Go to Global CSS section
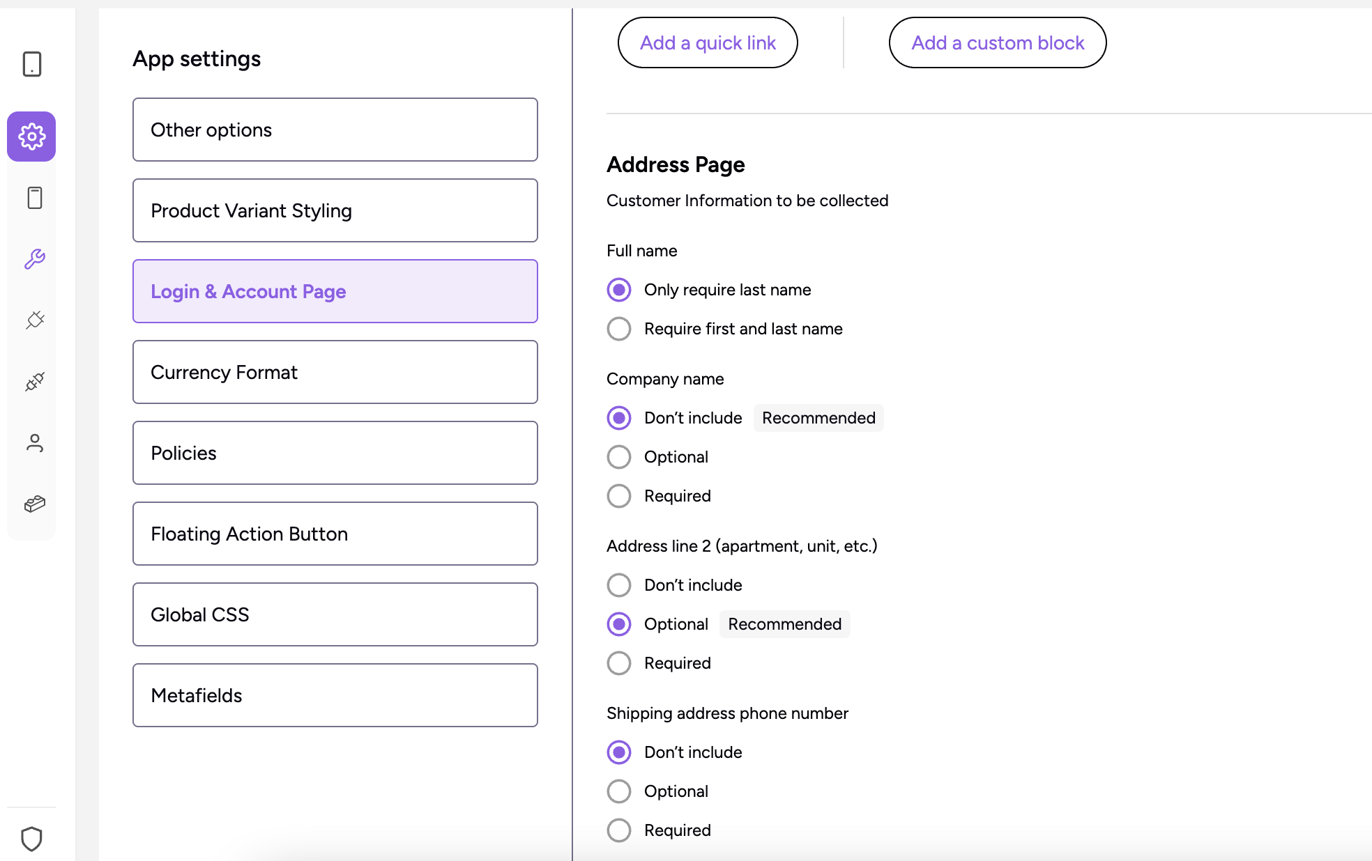Viewport: 1372px width, 861px height. (x=335, y=614)
